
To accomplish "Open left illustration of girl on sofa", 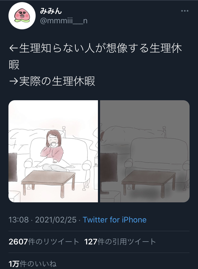I will pyautogui.click(x=53, y=151).
